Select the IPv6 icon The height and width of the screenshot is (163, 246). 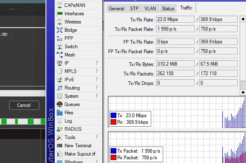[60, 80]
